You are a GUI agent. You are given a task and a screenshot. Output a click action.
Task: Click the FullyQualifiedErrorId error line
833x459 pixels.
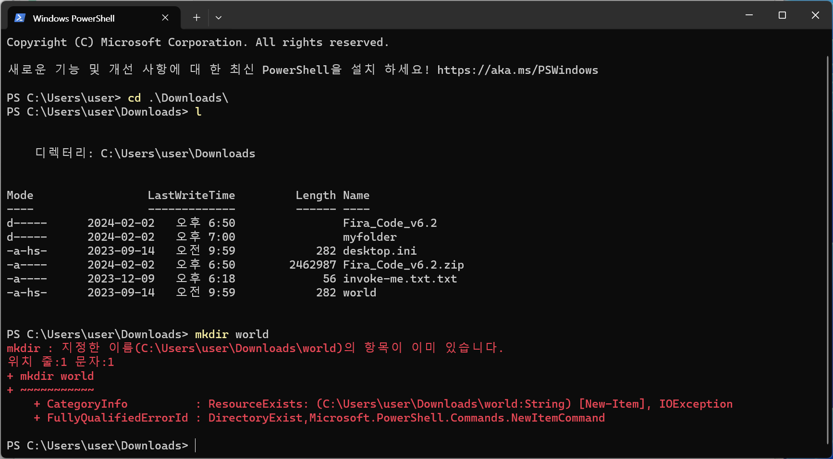pos(319,418)
